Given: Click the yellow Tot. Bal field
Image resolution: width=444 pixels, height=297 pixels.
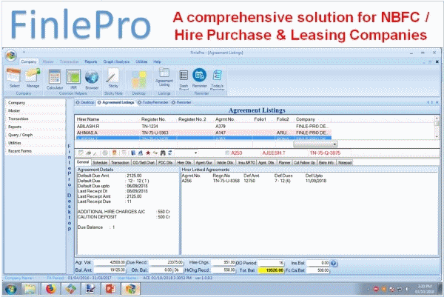Looking at the screenshot, I should 271,270.
